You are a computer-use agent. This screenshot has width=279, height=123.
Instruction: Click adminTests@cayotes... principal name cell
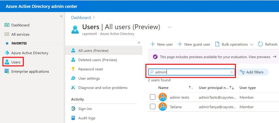[x=218, y=97]
